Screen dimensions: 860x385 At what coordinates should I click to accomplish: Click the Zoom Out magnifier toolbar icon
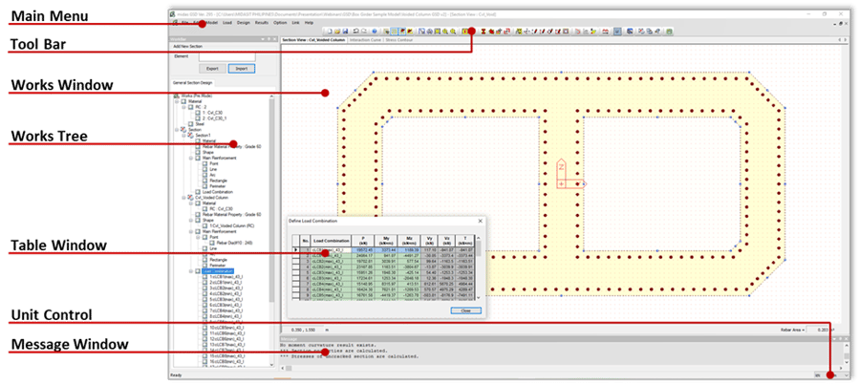click(x=453, y=32)
